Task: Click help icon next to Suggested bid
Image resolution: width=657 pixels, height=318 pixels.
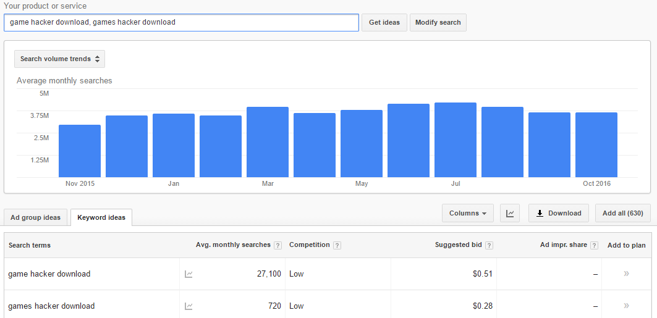Action: (x=489, y=246)
